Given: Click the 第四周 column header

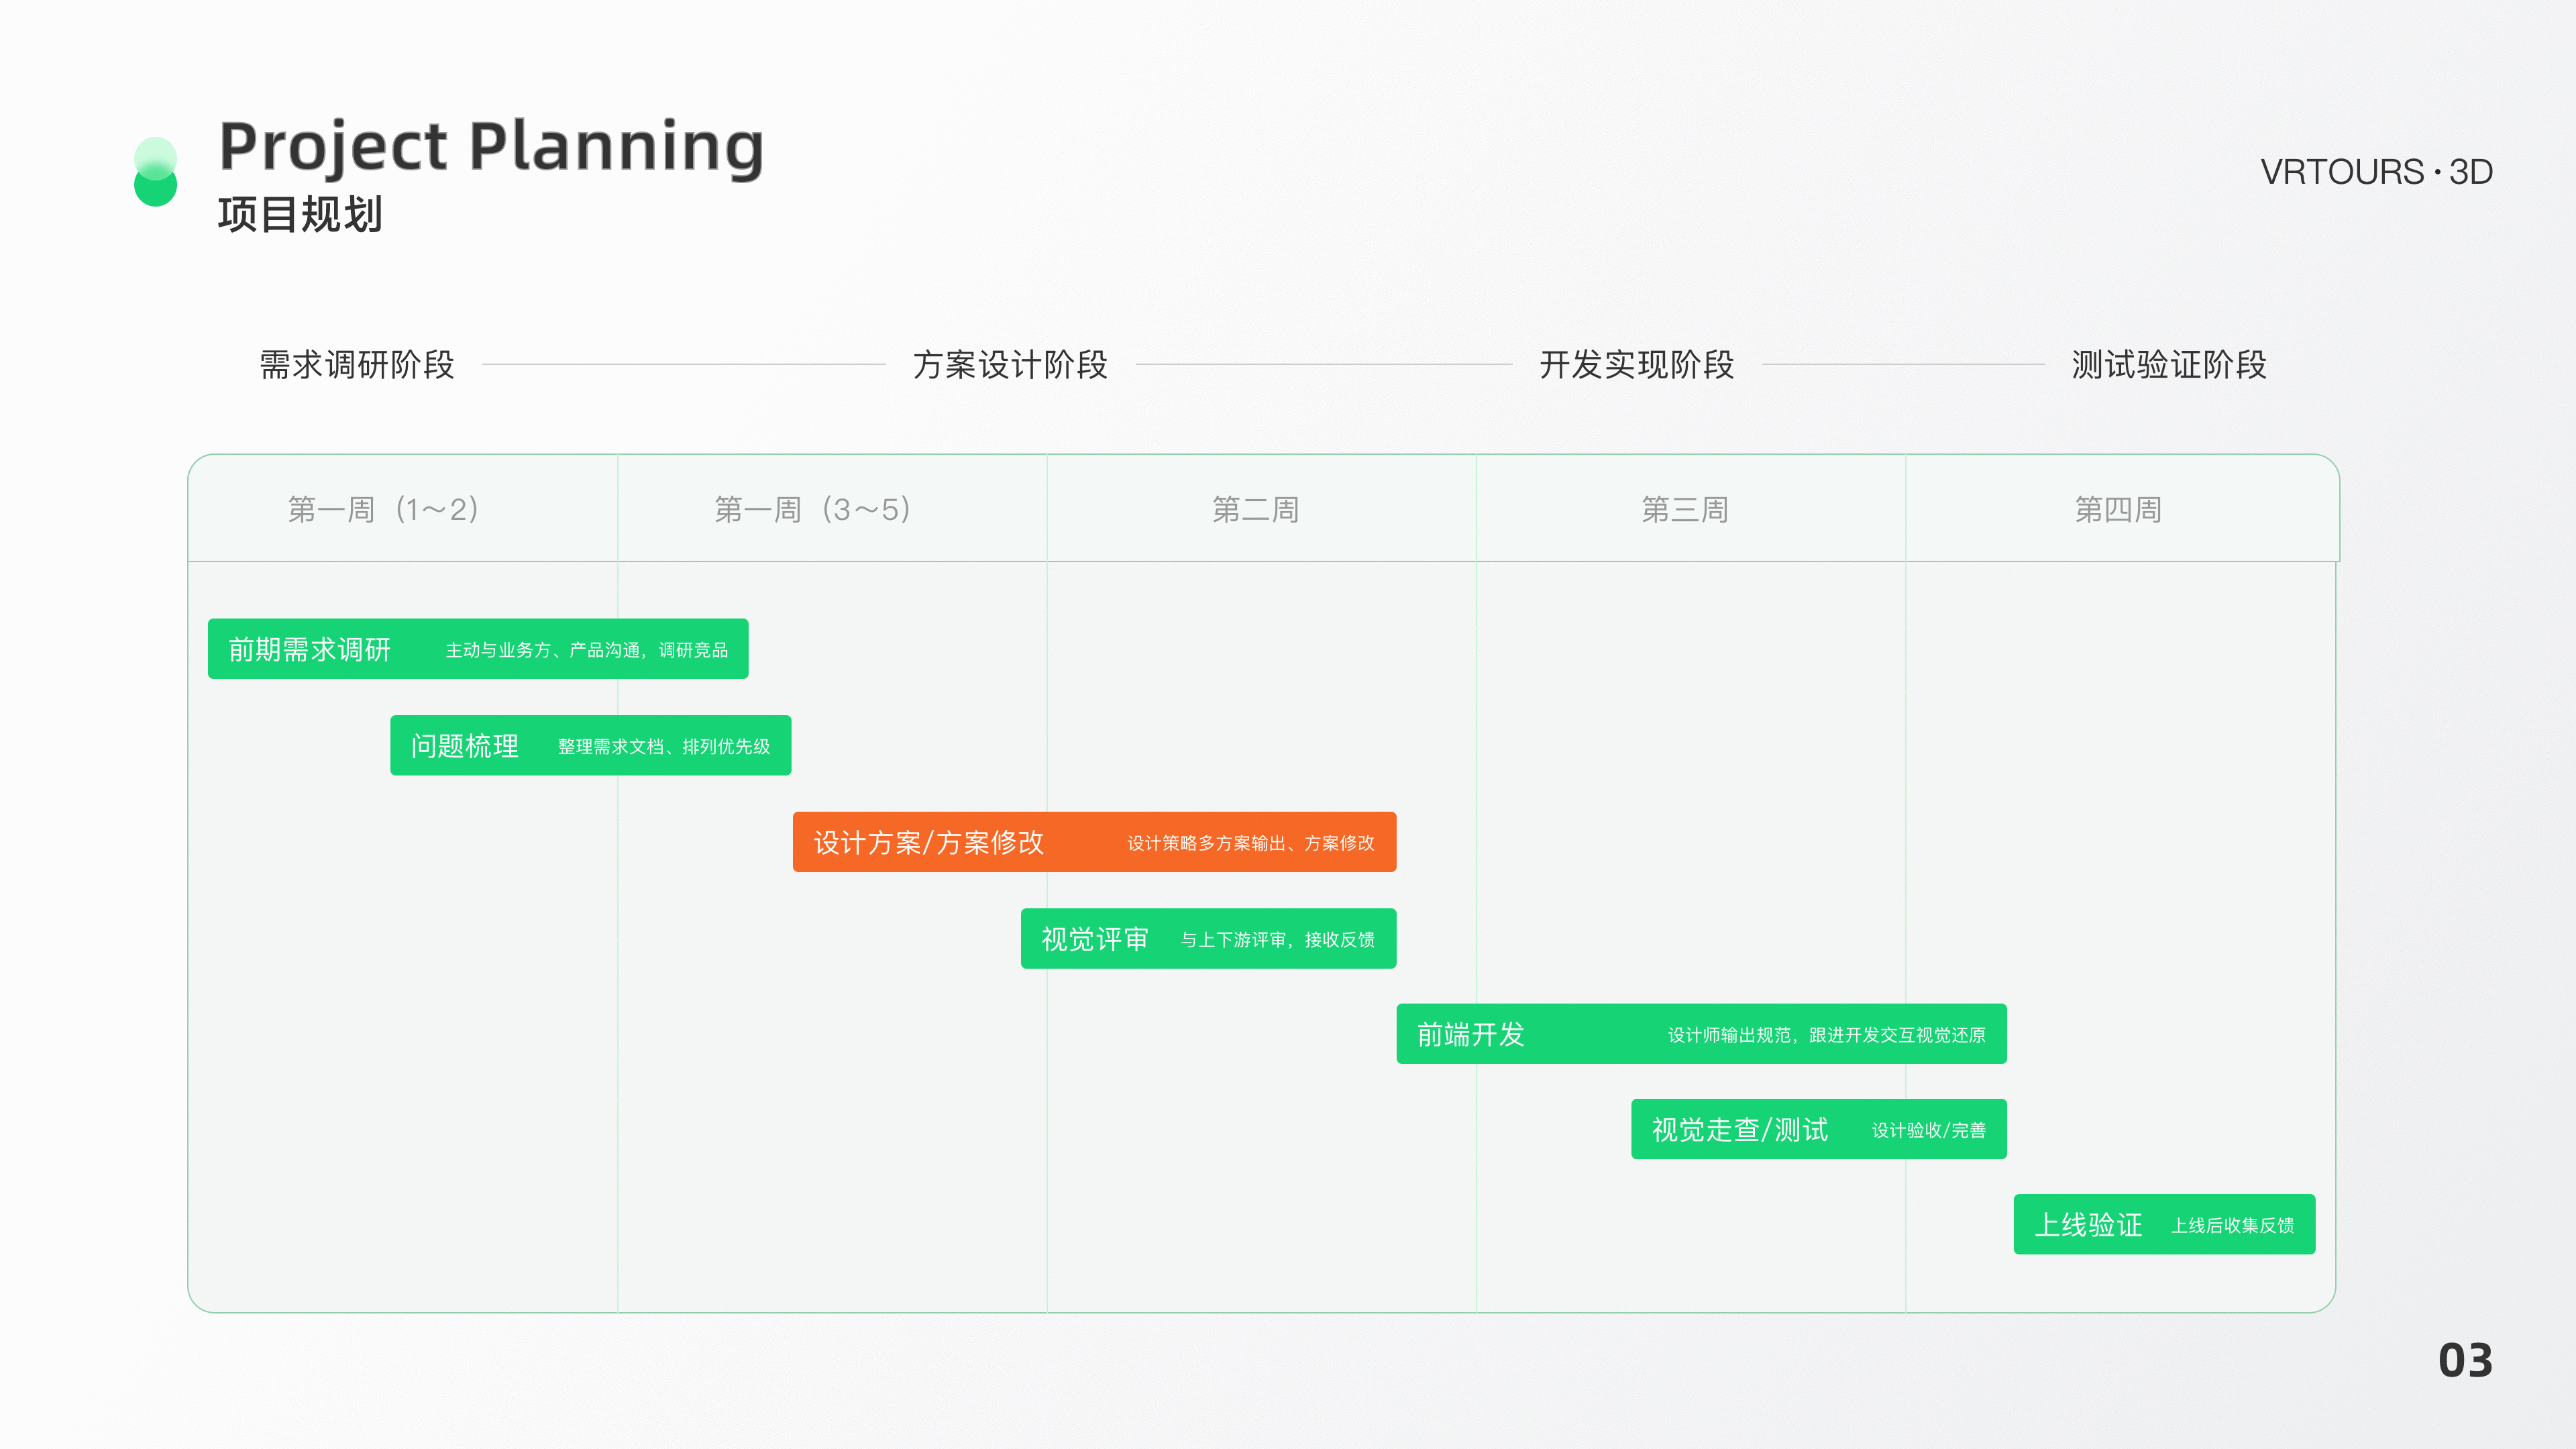Looking at the screenshot, I should (2118, 509).
